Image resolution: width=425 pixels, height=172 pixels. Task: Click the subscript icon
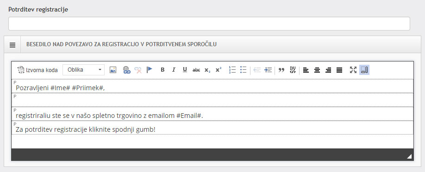point(207,70)
